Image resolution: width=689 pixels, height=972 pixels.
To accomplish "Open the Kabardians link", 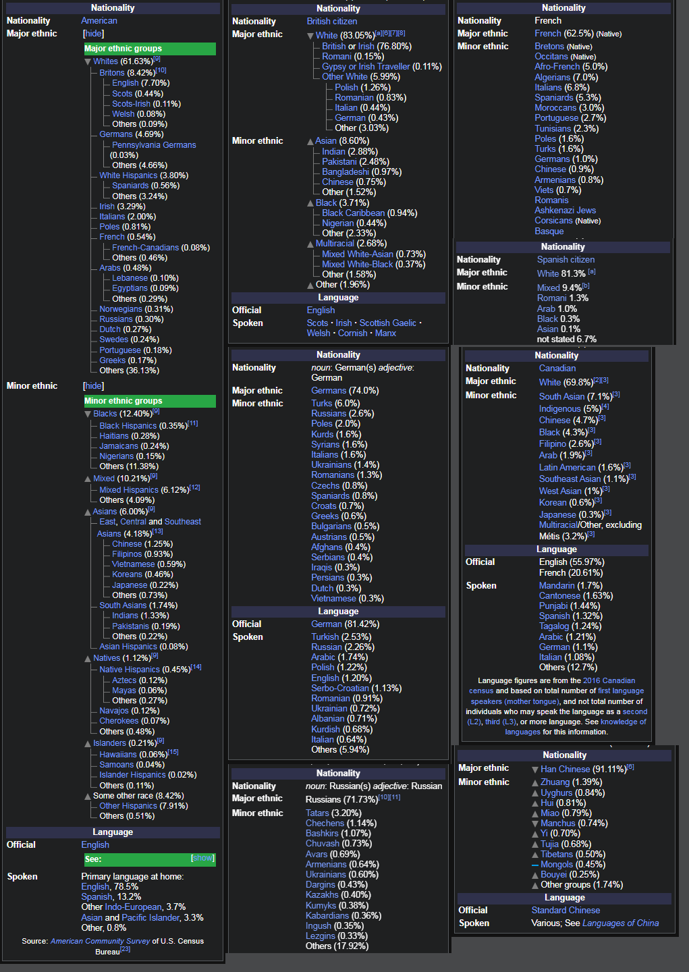I will coord(327,916).
